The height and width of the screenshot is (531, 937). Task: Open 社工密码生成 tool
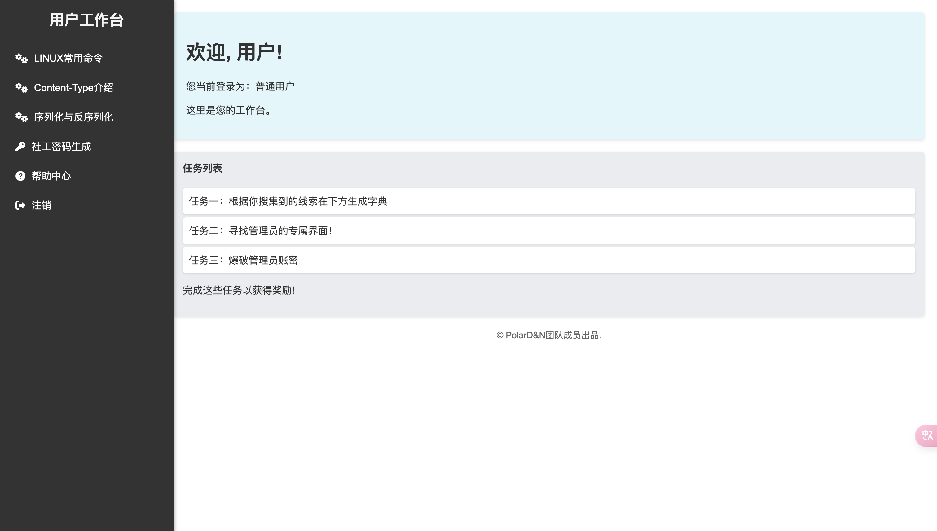pyautogui.click(x=61, y=147)
